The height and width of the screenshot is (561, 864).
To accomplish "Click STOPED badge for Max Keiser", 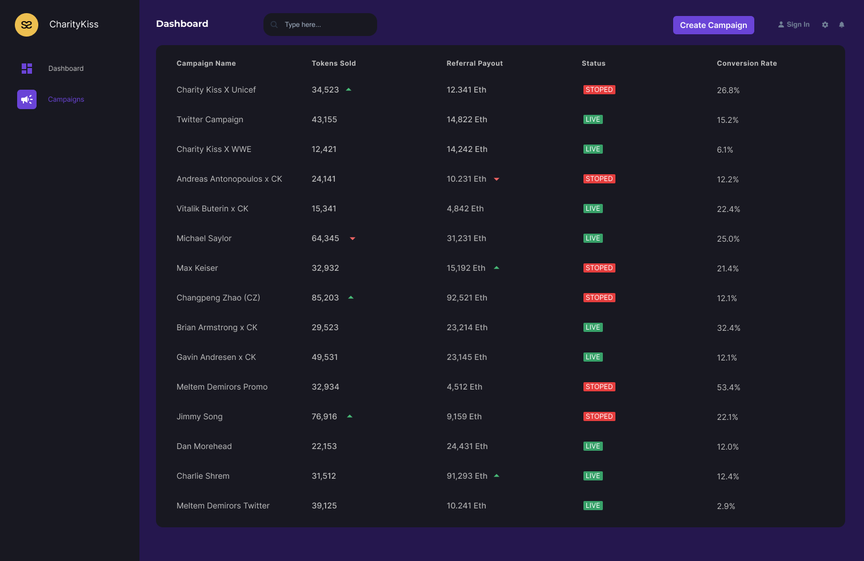I will coord(599,268).
